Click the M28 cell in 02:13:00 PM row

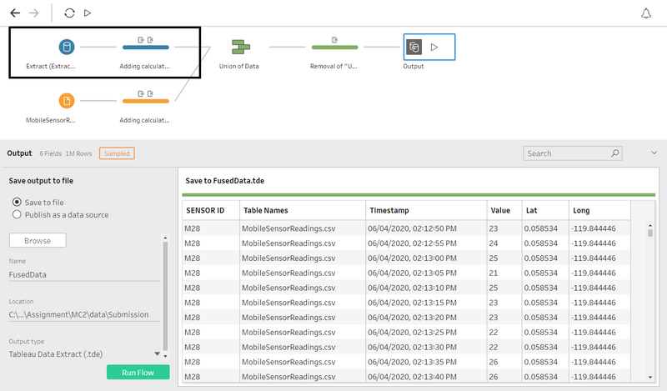point(211,258)
